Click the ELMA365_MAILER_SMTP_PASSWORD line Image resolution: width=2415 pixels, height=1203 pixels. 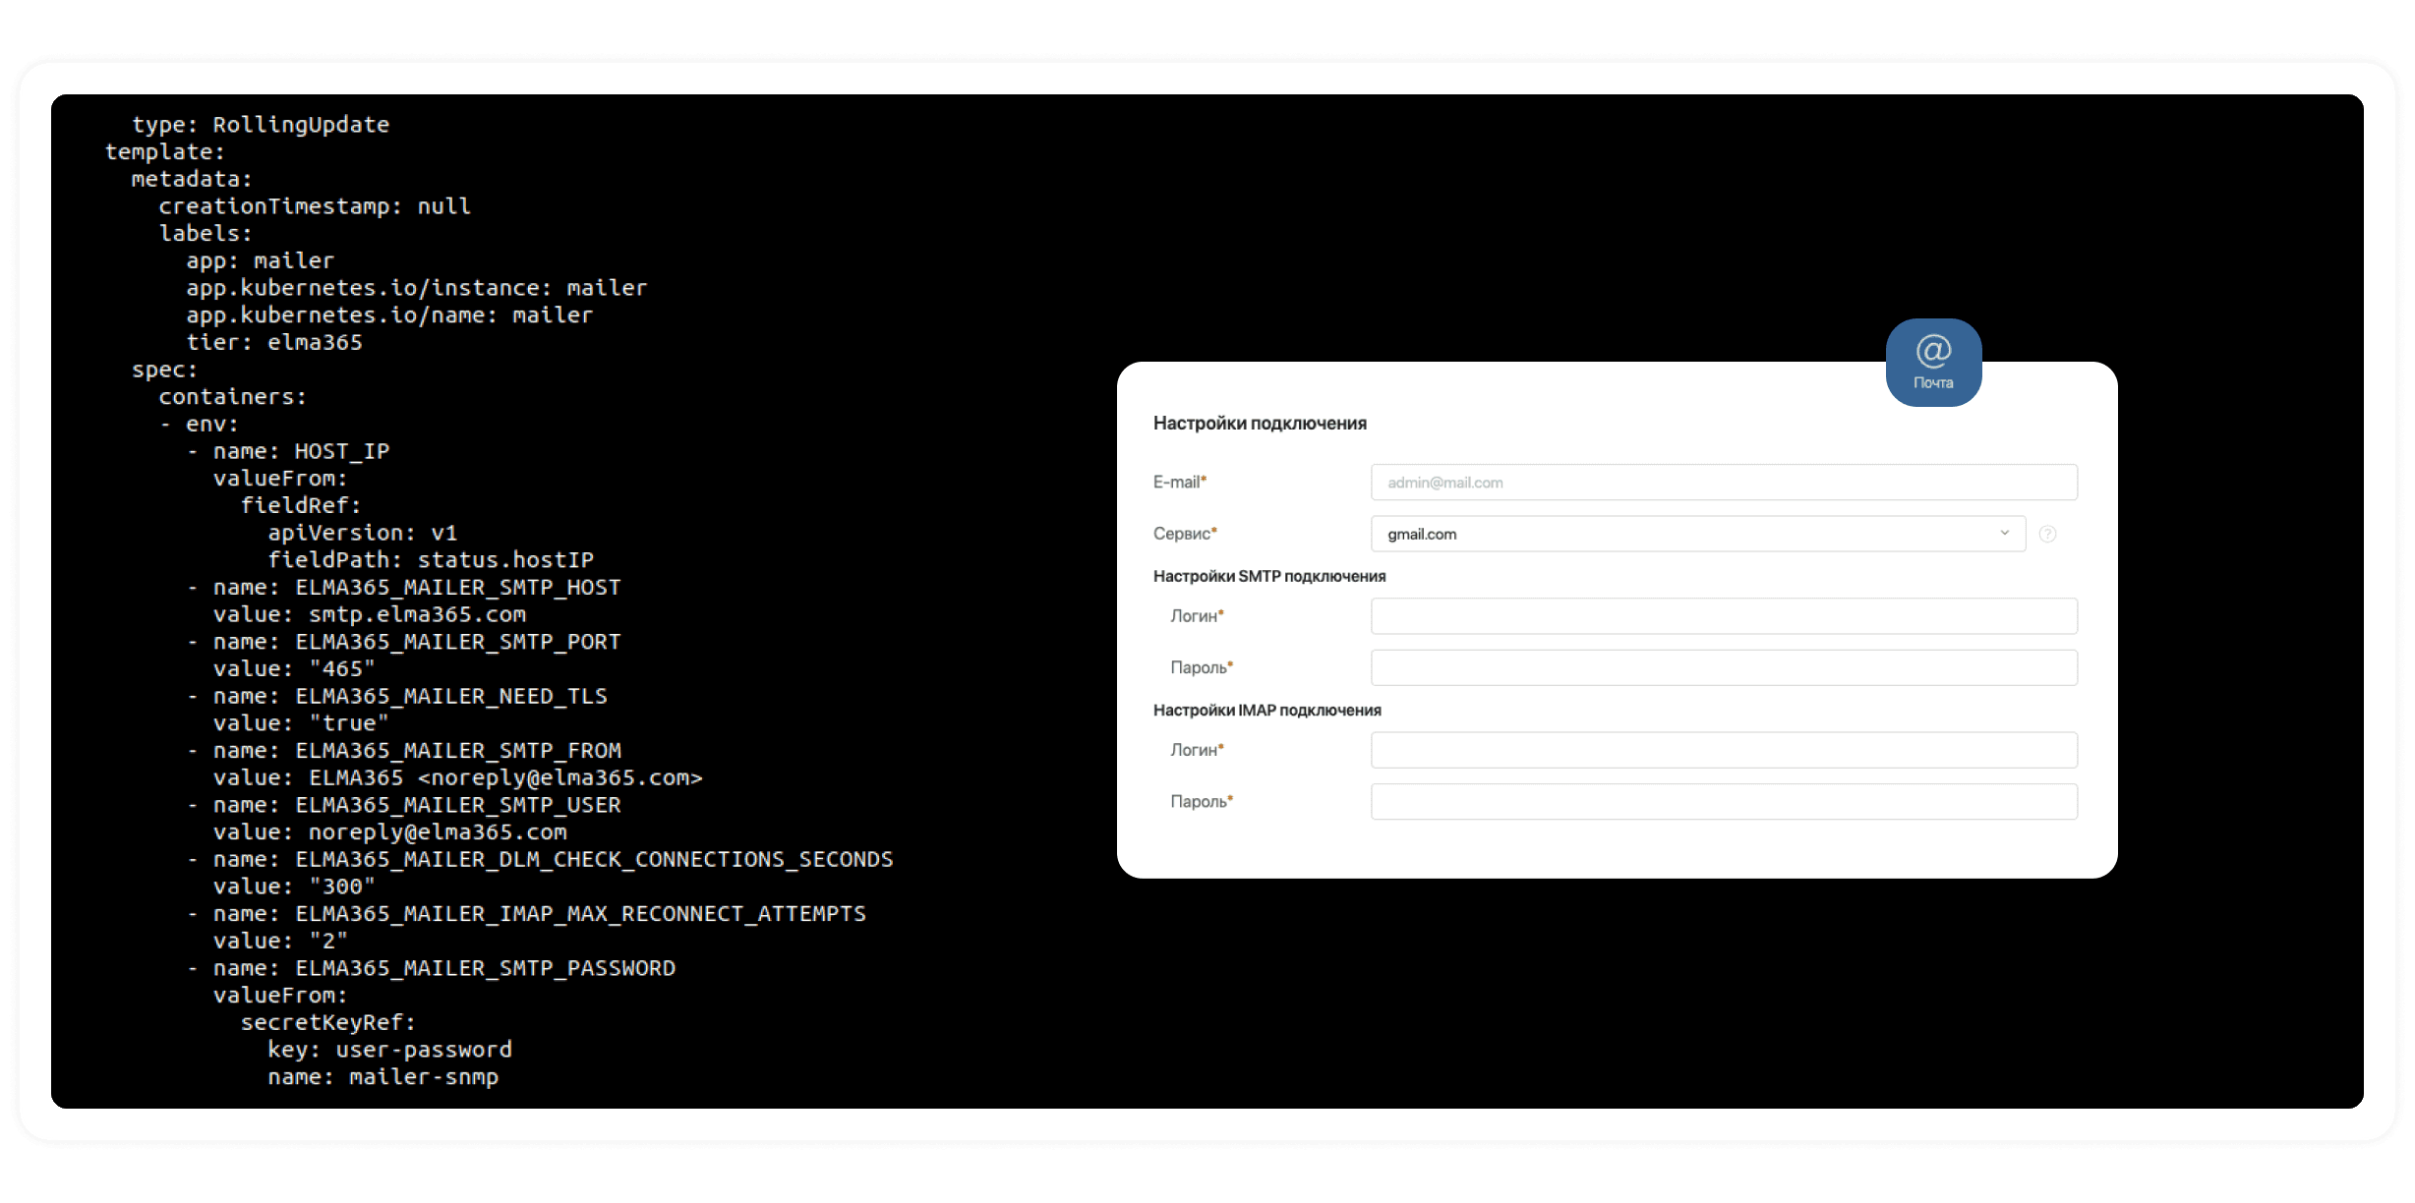(x=432, y=968)
